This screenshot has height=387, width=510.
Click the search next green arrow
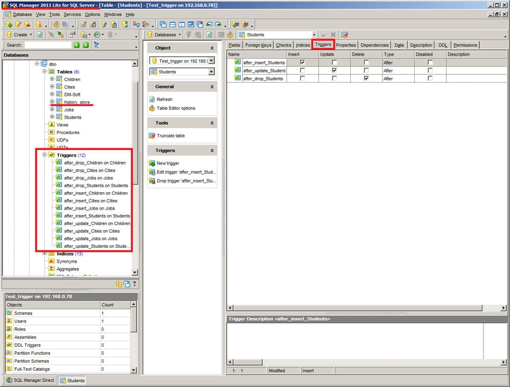(86, 45)
